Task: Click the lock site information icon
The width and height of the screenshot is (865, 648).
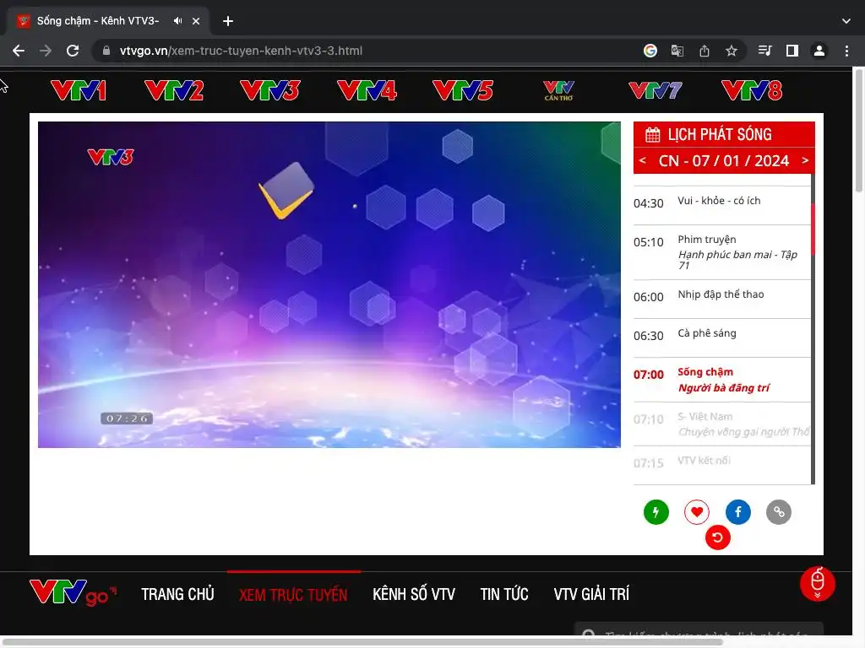Action: pos(106,51)
